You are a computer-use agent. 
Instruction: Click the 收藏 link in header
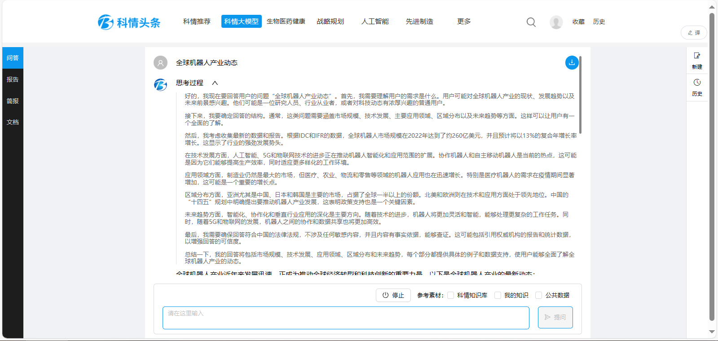[578, 22]
